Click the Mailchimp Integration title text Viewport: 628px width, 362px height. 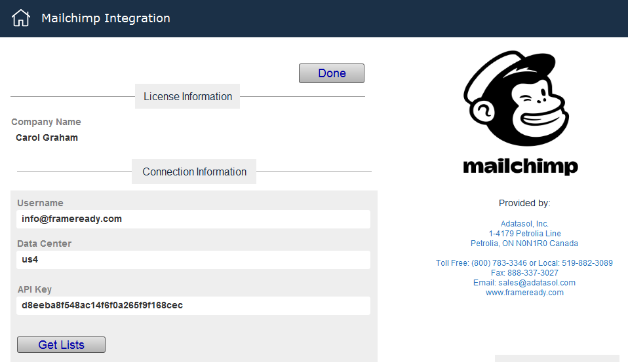point(106,18)
